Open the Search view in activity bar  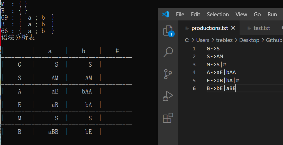click(x=168, y=52)
